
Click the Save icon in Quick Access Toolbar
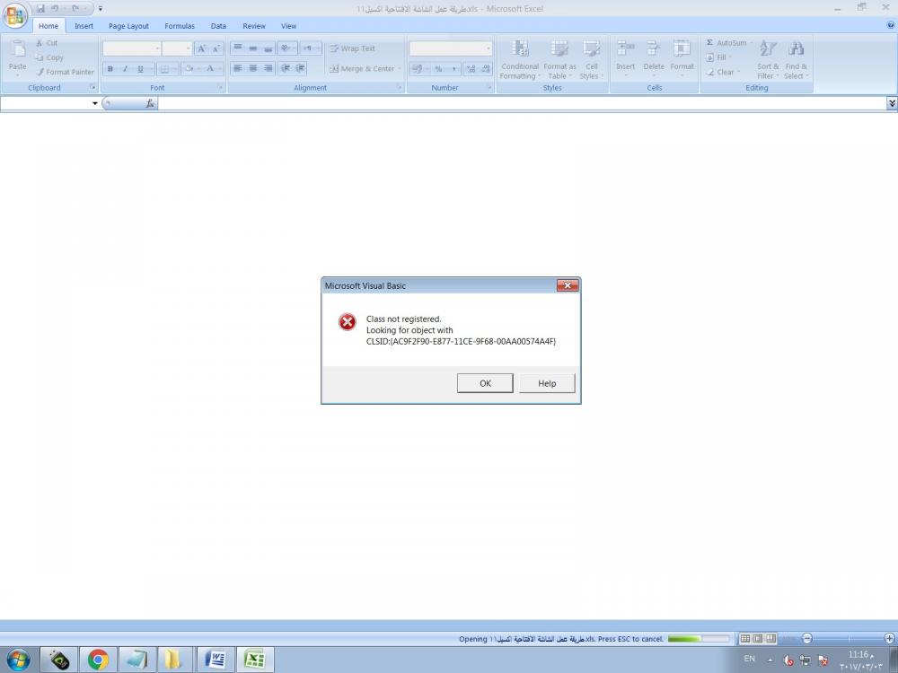40,9
